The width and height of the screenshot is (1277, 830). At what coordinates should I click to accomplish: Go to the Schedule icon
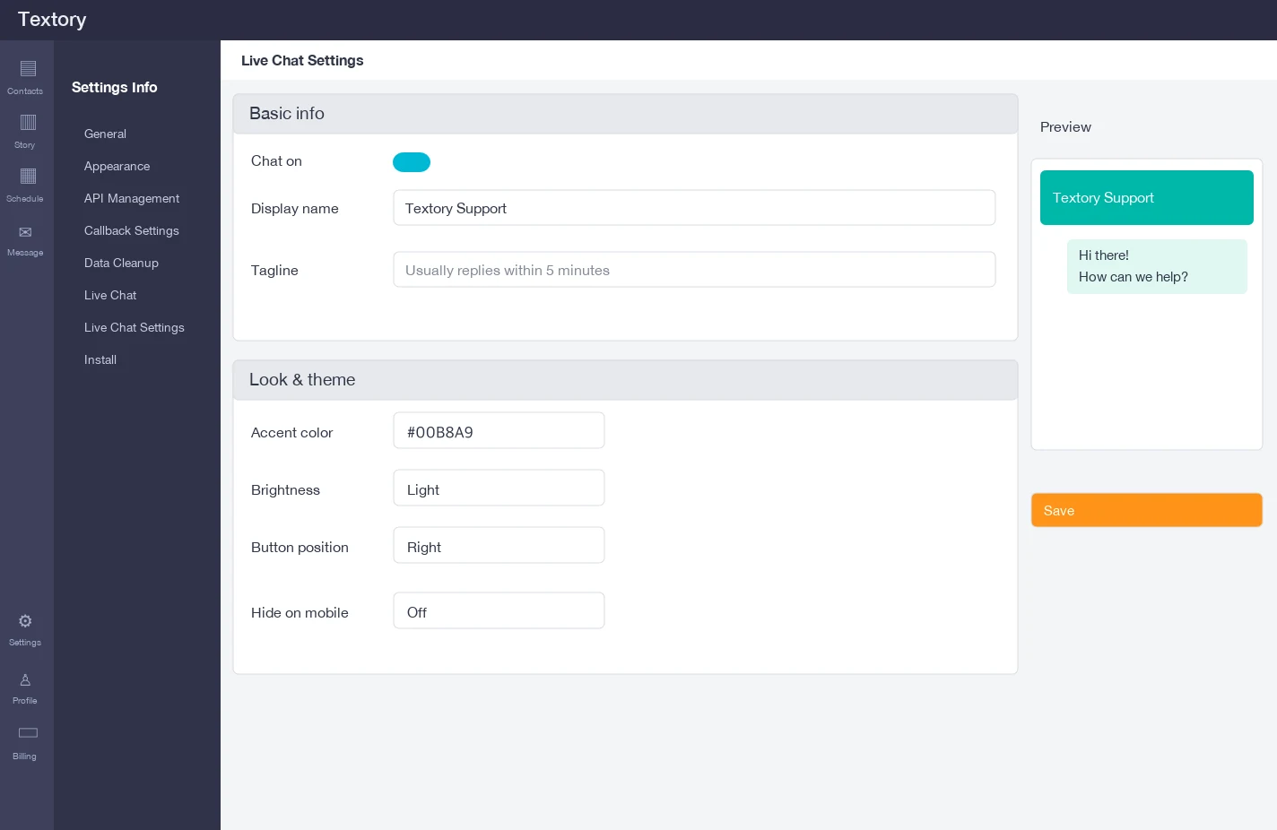28,177
